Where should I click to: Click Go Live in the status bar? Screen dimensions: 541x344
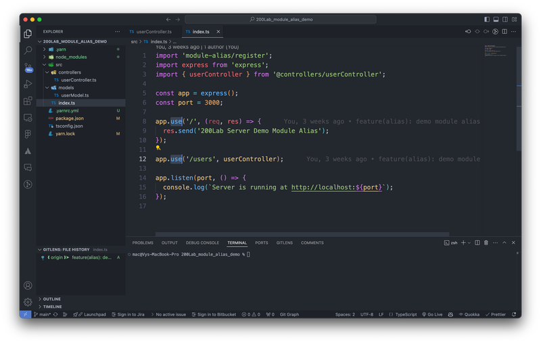433,314
